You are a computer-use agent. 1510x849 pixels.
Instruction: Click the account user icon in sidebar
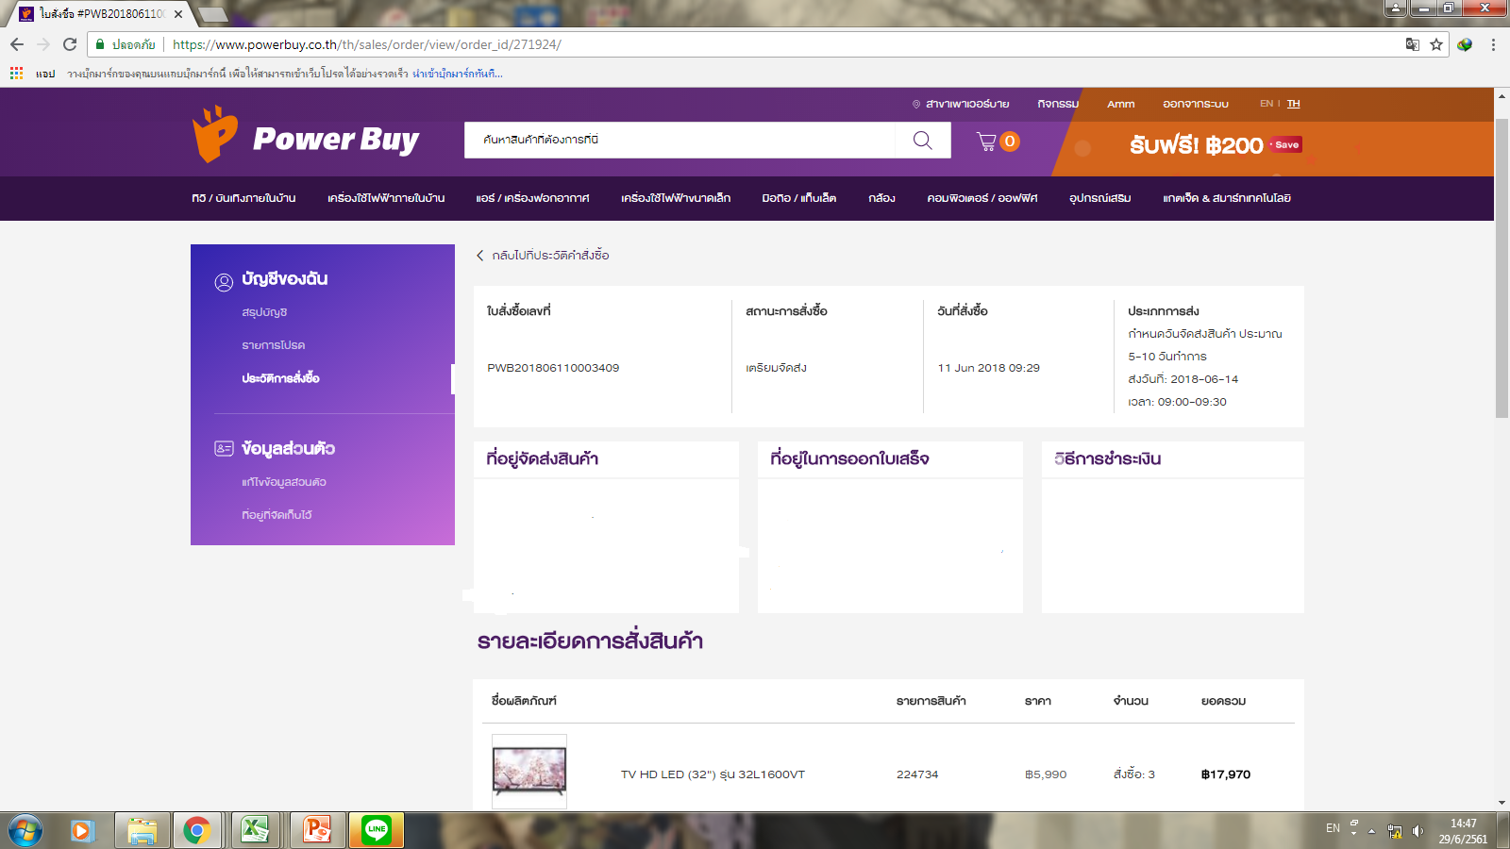224,281
